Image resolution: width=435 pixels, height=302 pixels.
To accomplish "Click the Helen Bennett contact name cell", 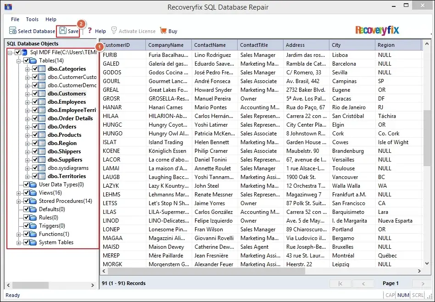I will [x=214, y=142].
